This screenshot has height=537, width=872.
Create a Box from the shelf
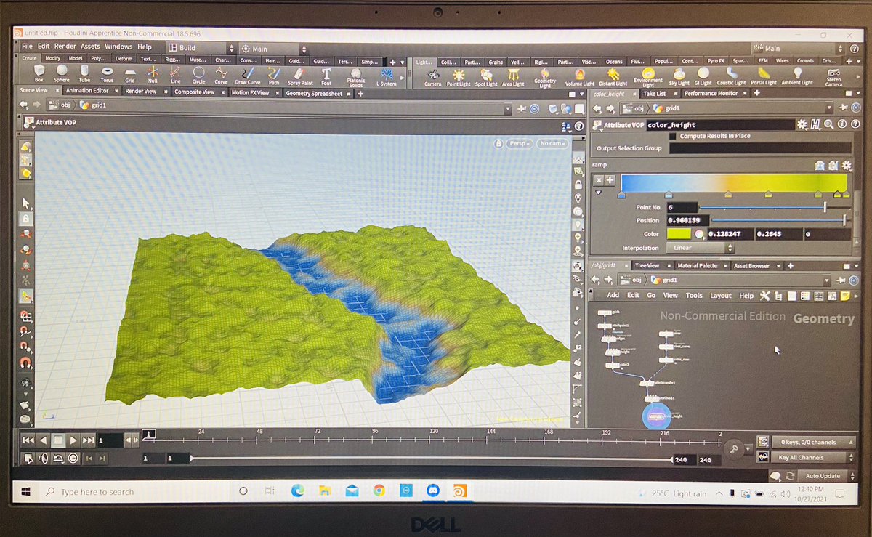tap(39, 74)
